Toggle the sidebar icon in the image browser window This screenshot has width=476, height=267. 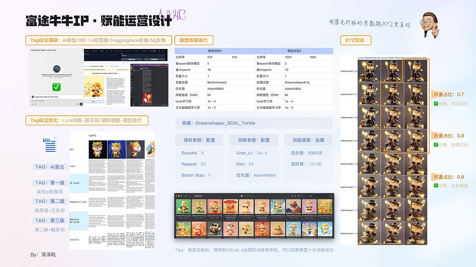(186, 196)
